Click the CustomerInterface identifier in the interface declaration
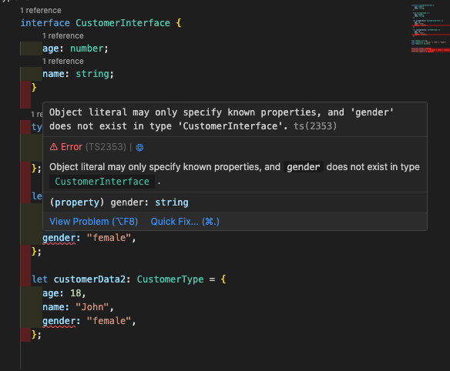This screenshot has height=371, width=450. [123, 23]
